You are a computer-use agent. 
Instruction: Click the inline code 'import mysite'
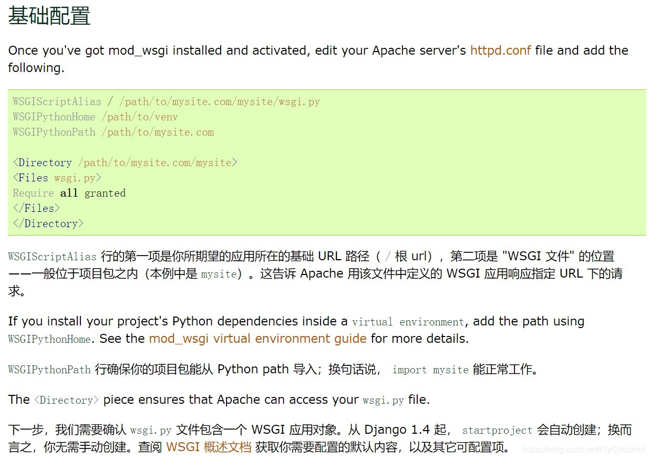click(430, 370)
